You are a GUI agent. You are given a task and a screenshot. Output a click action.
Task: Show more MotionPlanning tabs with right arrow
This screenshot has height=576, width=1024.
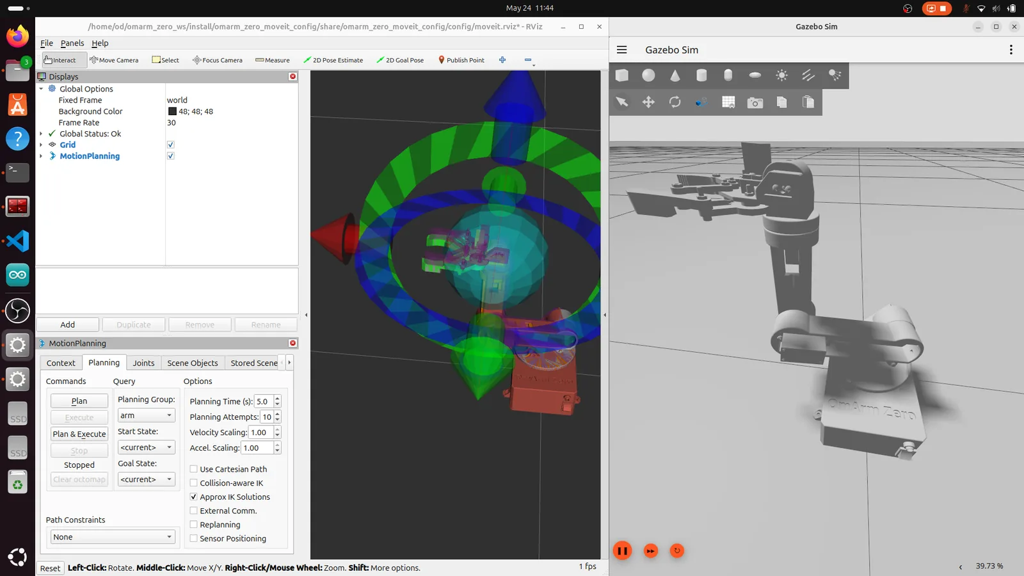[289, 363]
